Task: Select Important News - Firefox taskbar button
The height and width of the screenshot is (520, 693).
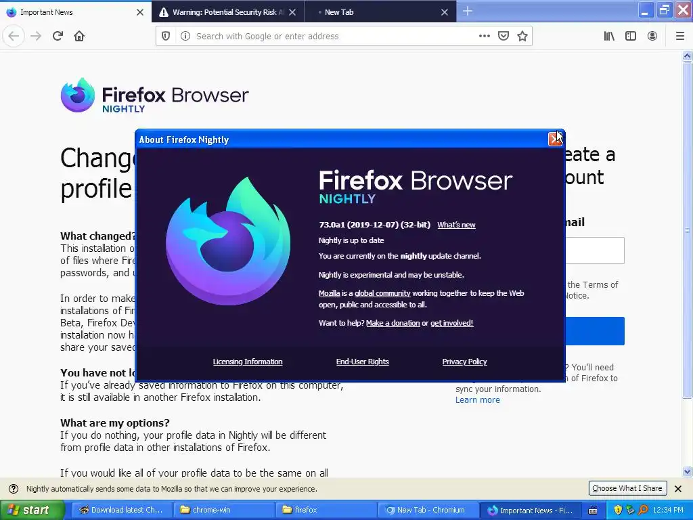Action: click(531, 510)
